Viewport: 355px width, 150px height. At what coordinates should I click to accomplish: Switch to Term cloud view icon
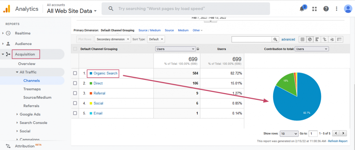[332, 39]
